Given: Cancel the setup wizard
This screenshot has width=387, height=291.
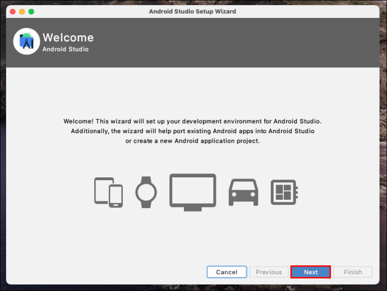Looking at the screenshot, I should pyautogui.click(x=227, y=272).
